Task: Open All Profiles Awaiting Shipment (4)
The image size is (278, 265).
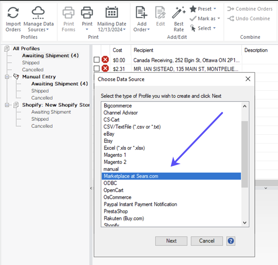Action: click(50, 55)
